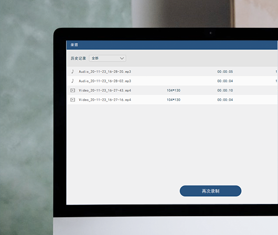
Task: Click the 00:00:10 duration of first video
Action: (225, 90)
